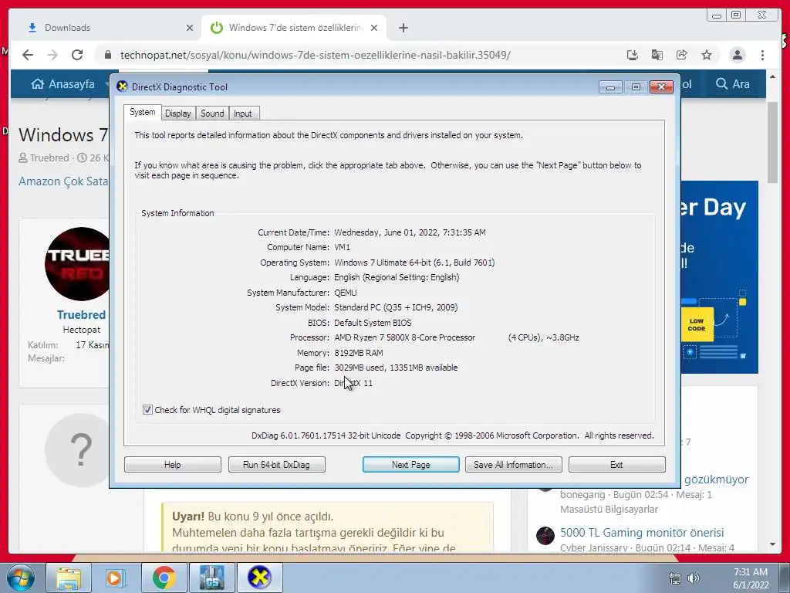Click Amazon Çok Satanlar link
The width and height of the screenshot is (790, 593).
(63, 181)
